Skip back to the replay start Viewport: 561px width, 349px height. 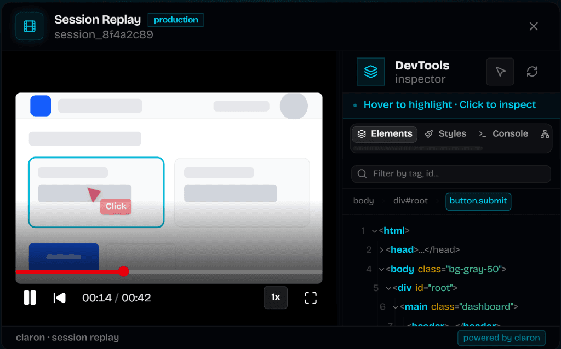[59, 298]
